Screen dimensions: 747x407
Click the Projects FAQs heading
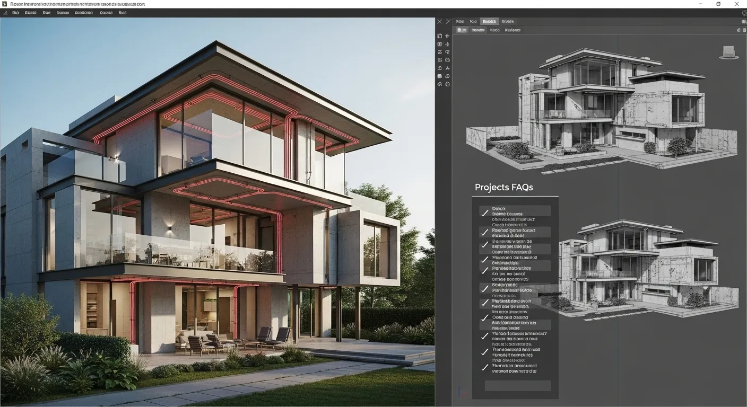click(503, 187)
